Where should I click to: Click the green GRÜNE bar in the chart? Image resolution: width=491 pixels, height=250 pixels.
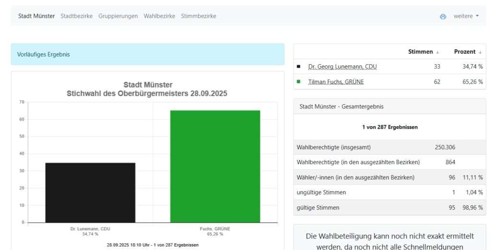[215, 167]
